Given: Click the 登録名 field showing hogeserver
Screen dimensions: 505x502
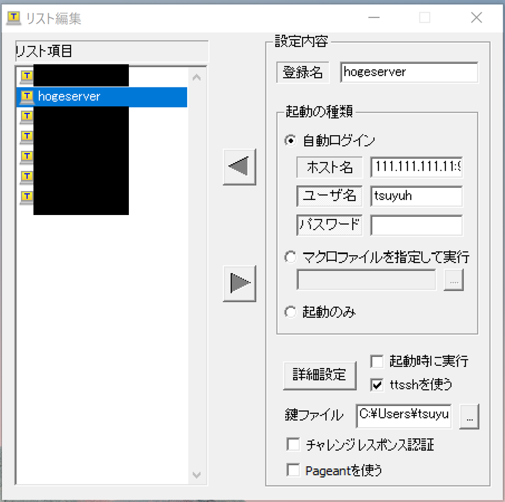Looking at the screenshot, I should [x=409, y=72].
